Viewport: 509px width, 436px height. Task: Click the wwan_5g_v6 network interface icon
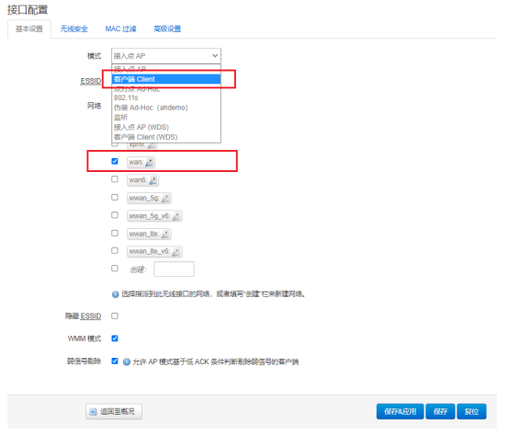(176, 216)
